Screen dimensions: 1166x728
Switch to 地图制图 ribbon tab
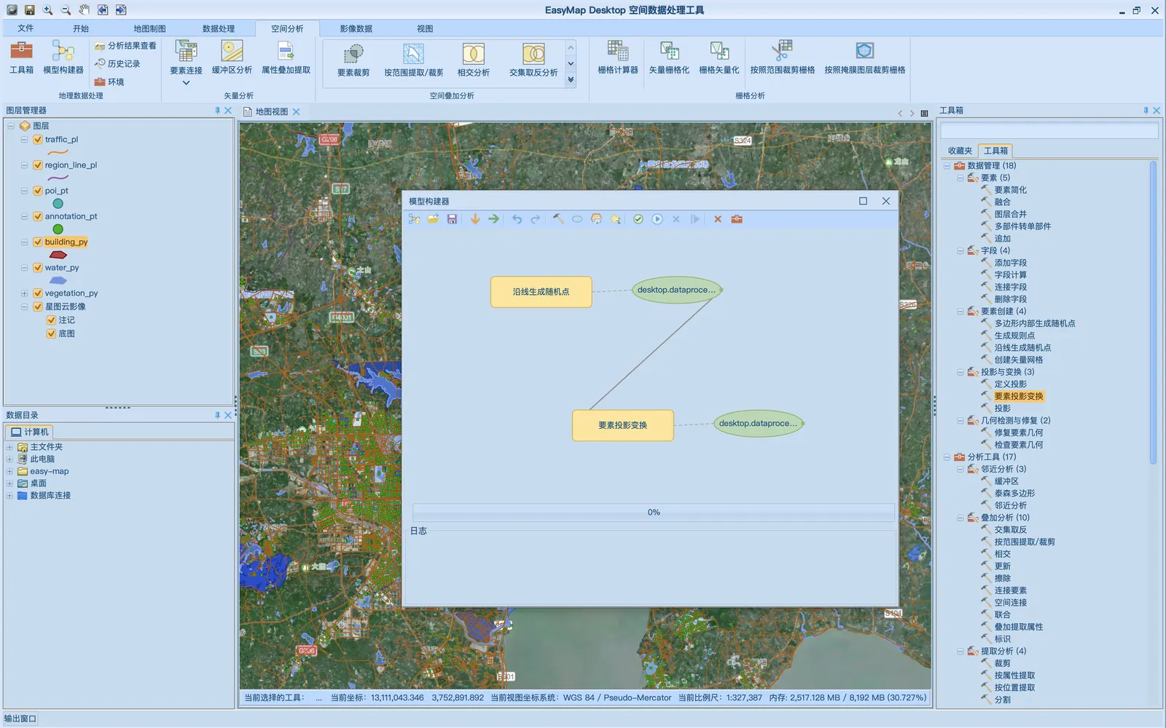149,28
